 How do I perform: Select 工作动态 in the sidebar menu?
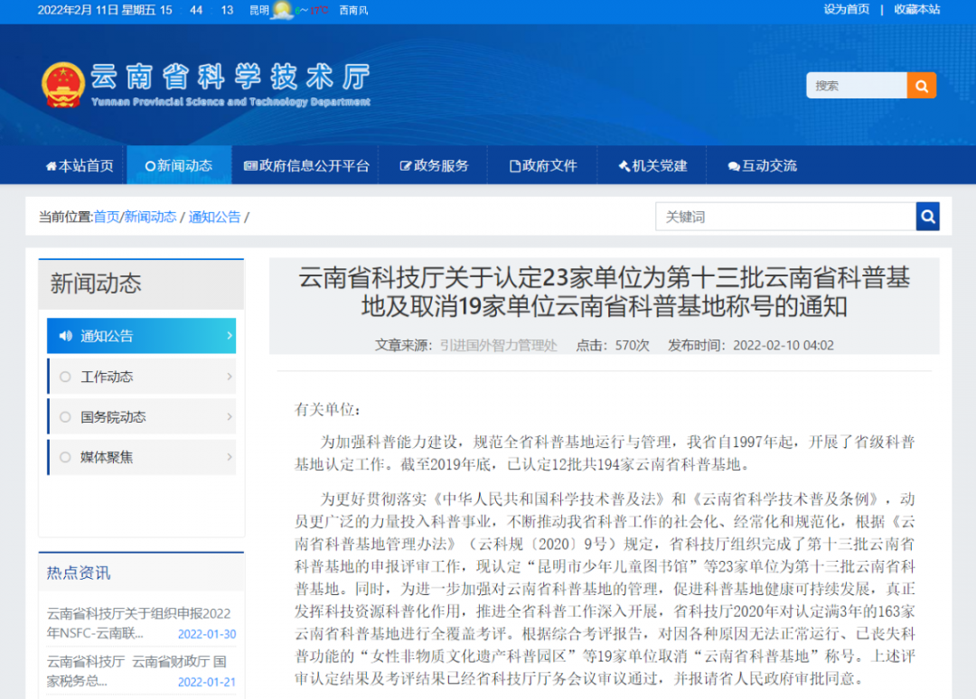pyautogui.click(x=142, y=377)
